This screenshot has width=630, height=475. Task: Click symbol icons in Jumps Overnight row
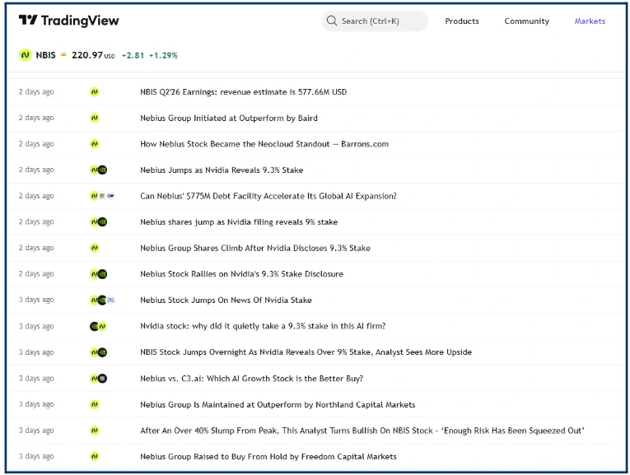click(99, 352)
